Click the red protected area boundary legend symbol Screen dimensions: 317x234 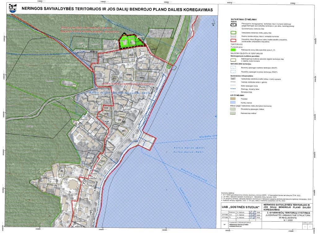coord(234,40)
